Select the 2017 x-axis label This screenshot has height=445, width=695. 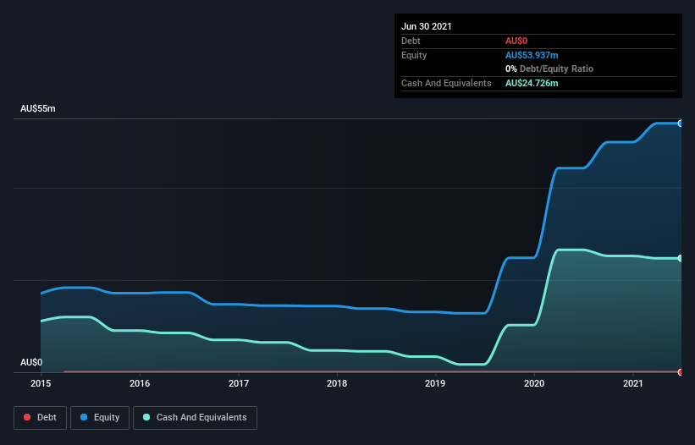(239, 383)
